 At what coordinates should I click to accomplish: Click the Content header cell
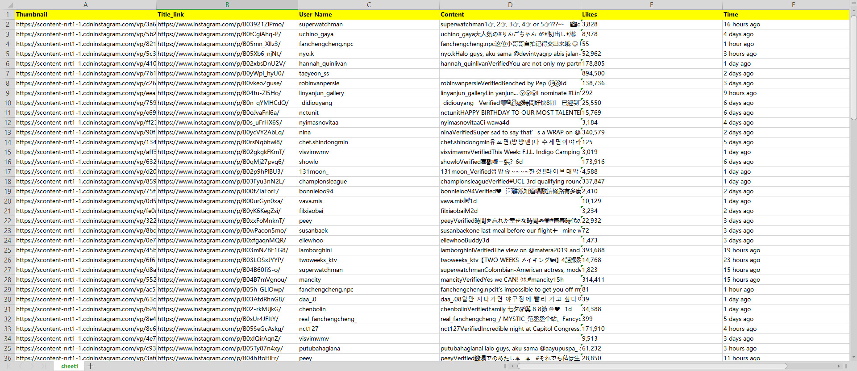click(x=510, y=14)
